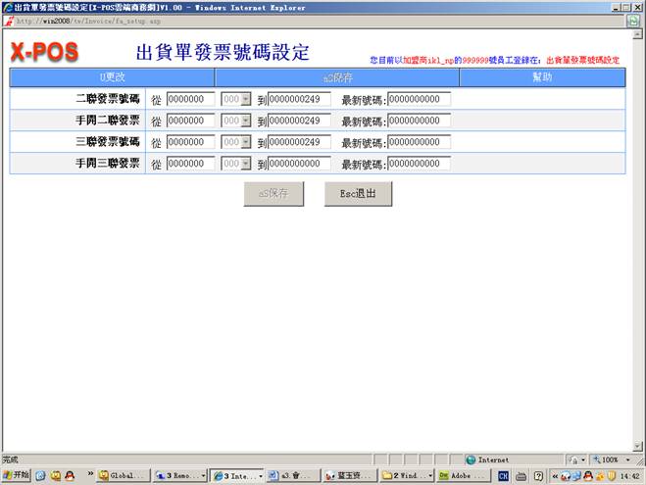Click the 手開三聯發票 最新號碼 field
Screen dimensions: 646x485
coord(419,164)
